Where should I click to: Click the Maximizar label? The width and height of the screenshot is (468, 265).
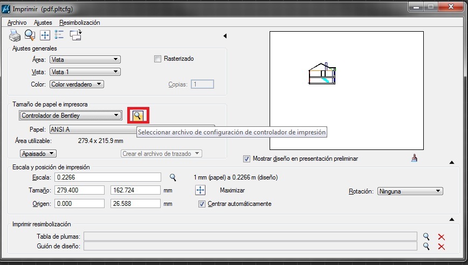pyautogui.click(x=232, y=190)
